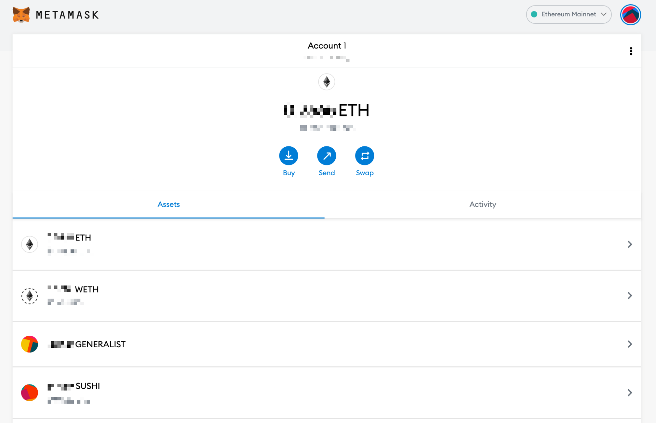The width and height of the screenshot is (656, 423).
Task: Click the Ethereum logo above the balance
Action: click(x=327, y=82)
